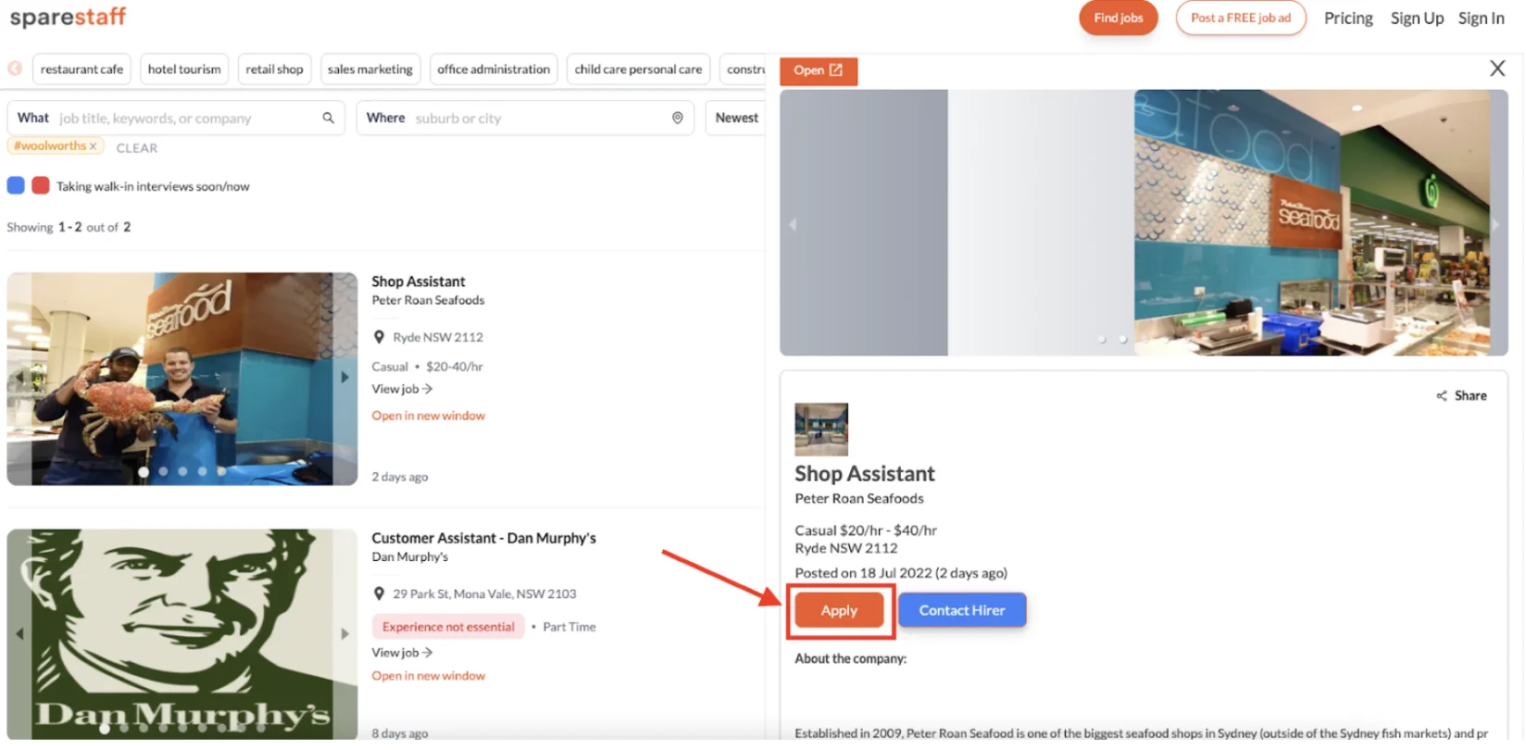This screenshot has width=1526, height=750.
Task: Click the category bar back arrow icon
Action: click(x=15, y=69)
